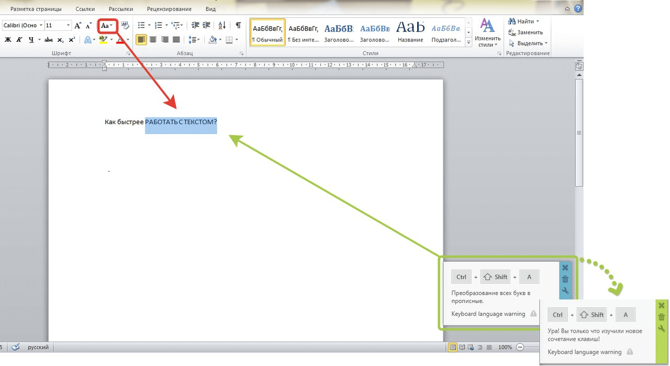Switch to the Рассылки ribbon tab
670x366 pixels.
[x=121, y=9]
